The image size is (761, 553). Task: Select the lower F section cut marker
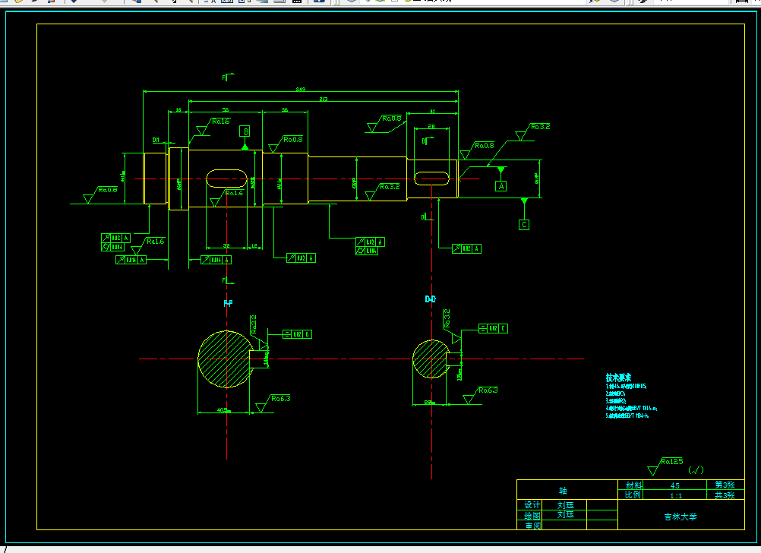[x=228, y=280]
